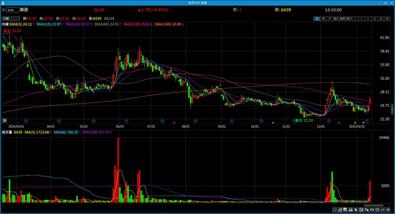Click the plus zoom-in icon
Viewport: 395px width, 214px height.
[x=388, y=210]
